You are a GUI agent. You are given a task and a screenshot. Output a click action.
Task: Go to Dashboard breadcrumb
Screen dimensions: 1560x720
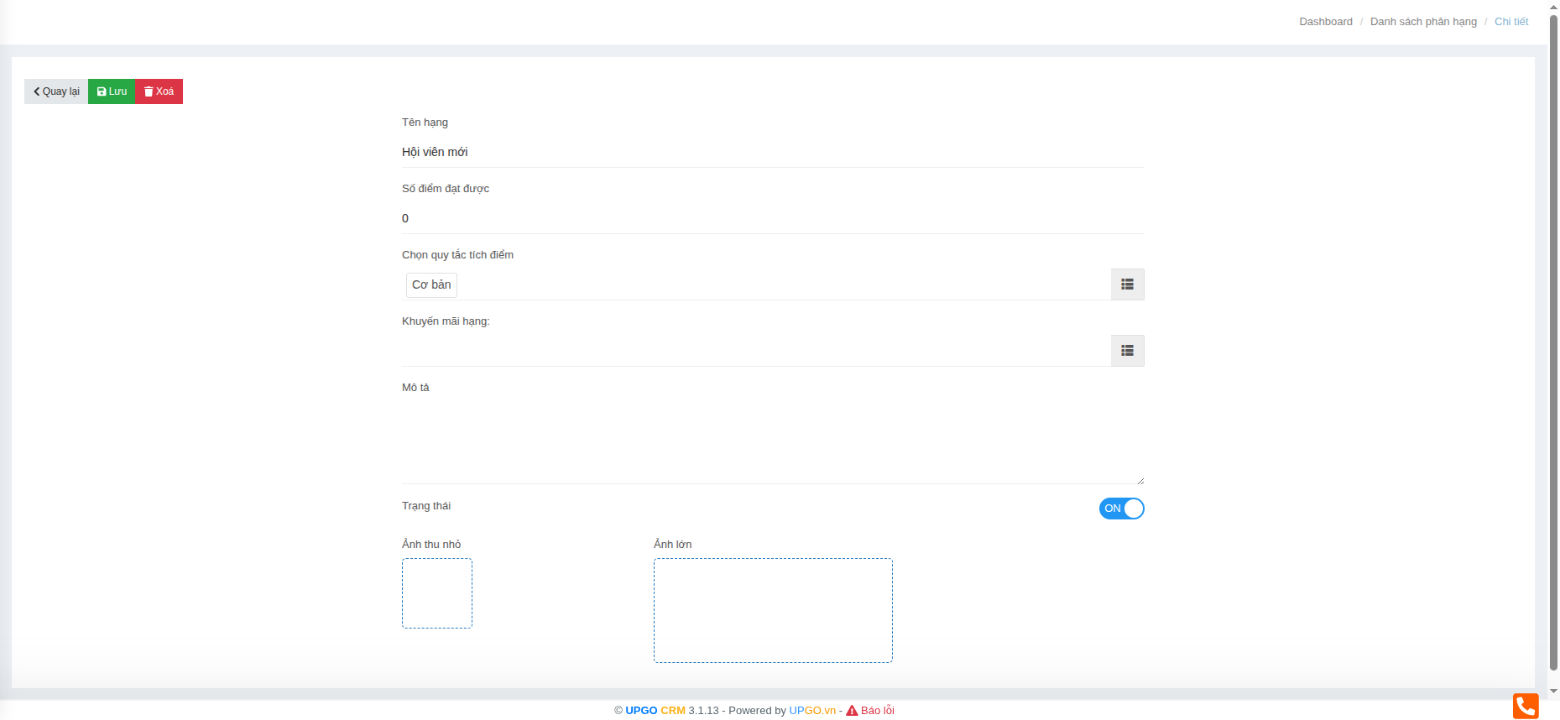1325,22
